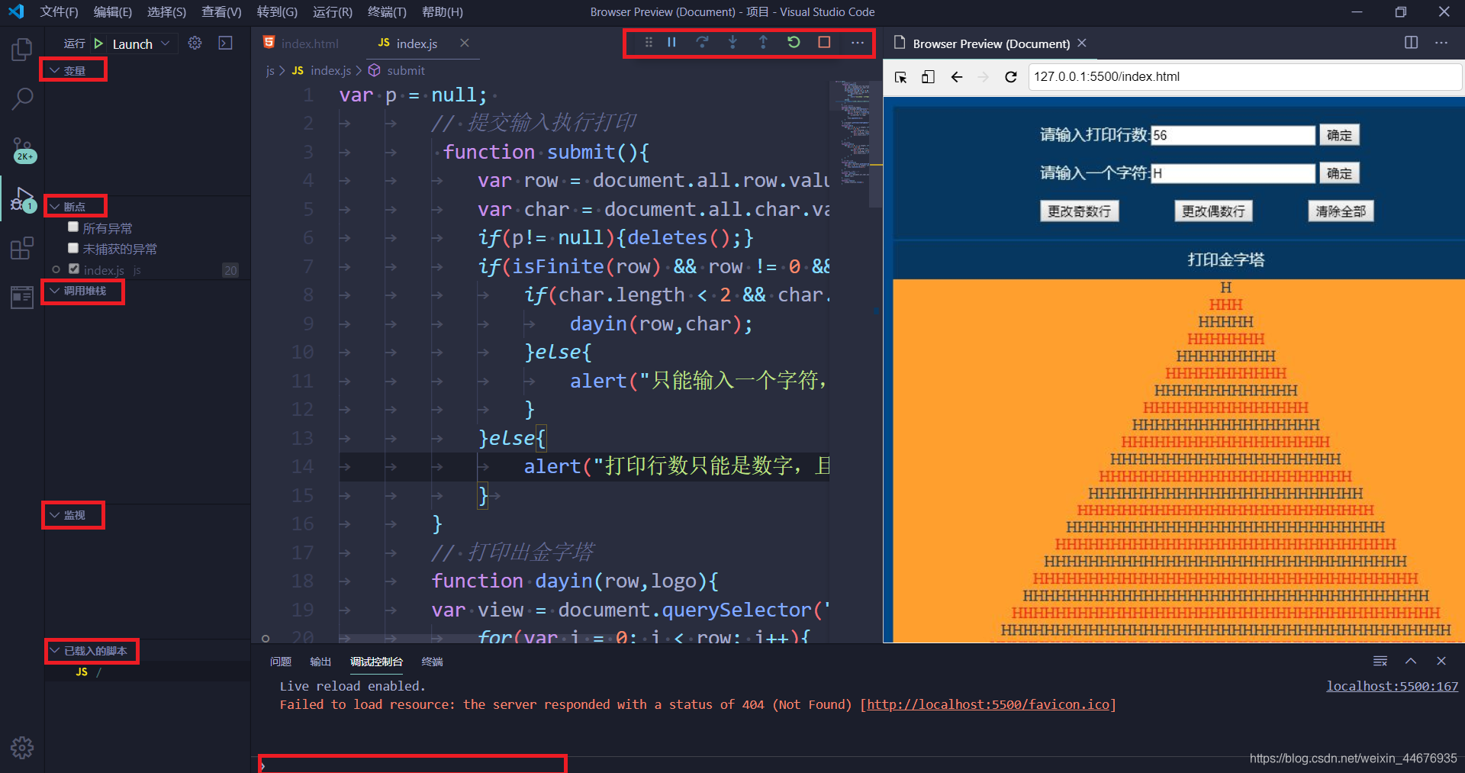Open localhost:5500:167 source link
The height and width of the screenshot is (773, 1465).
click(x=1392, y=686)
